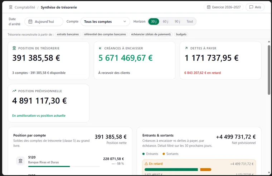Select the 90 j horizon
The width and height of the screenshot is (272, 176).
[177, 21]
